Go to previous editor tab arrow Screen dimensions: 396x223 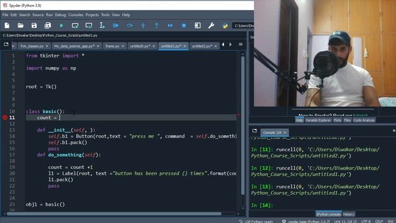(x=223, y=45)
